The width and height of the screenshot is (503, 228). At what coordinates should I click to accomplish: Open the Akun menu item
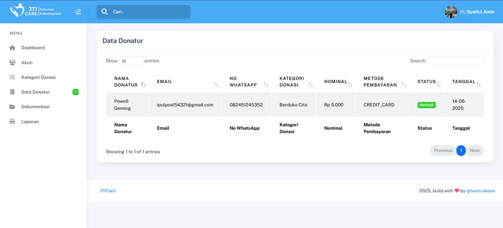click(x=27, y=62)
